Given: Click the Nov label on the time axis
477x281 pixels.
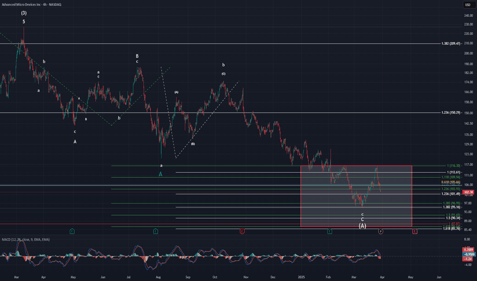Looking at the screenshot, I should pos(246,277).
